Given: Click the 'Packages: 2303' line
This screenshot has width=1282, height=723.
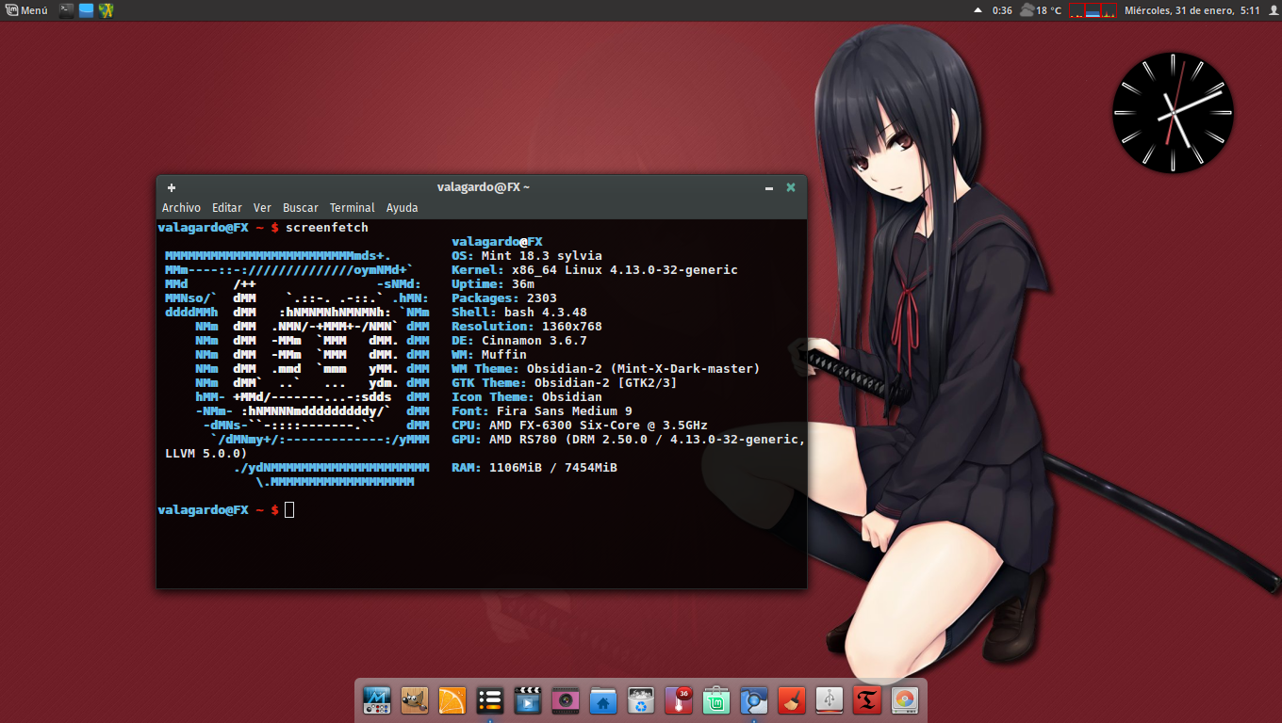Looking at the screenshot, I should (x=503, y=298).
